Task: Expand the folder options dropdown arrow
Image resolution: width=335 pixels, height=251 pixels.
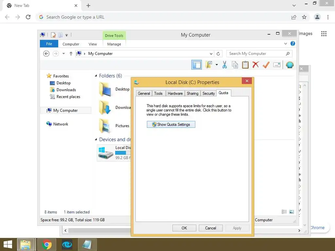Action: tap(217, 65)
